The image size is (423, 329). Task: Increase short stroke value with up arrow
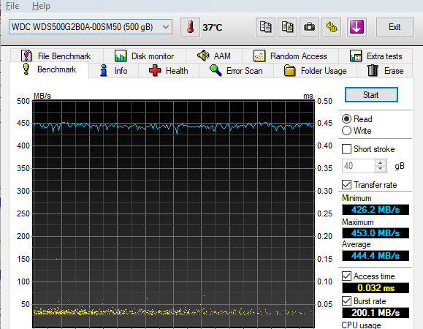pyautogui.click(x=381, y=163)
